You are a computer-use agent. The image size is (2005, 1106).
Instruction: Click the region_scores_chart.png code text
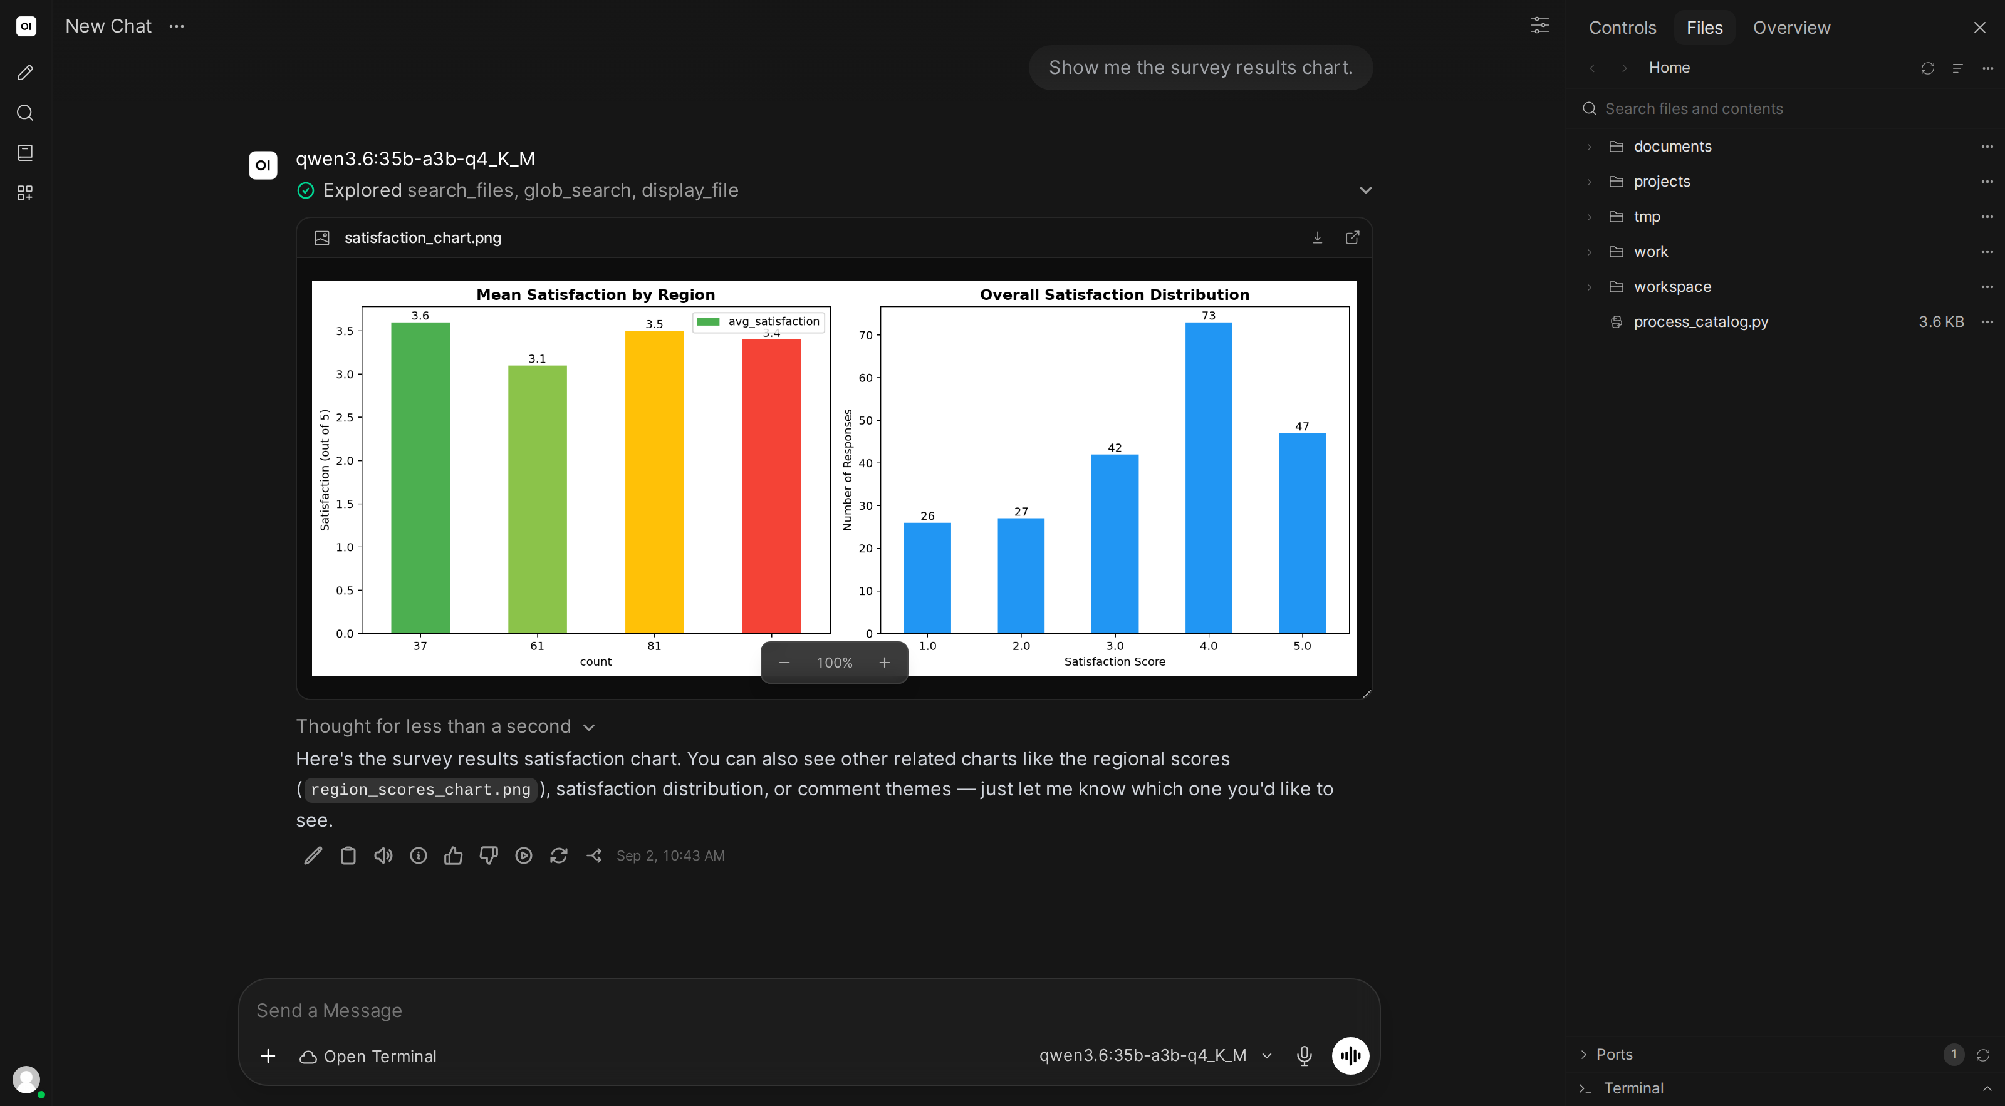(420, 790)
